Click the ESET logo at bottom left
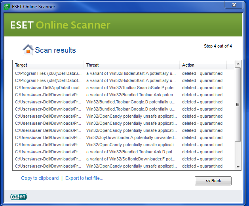The height and width of the screenshot is (206, 249). point(19,197)
